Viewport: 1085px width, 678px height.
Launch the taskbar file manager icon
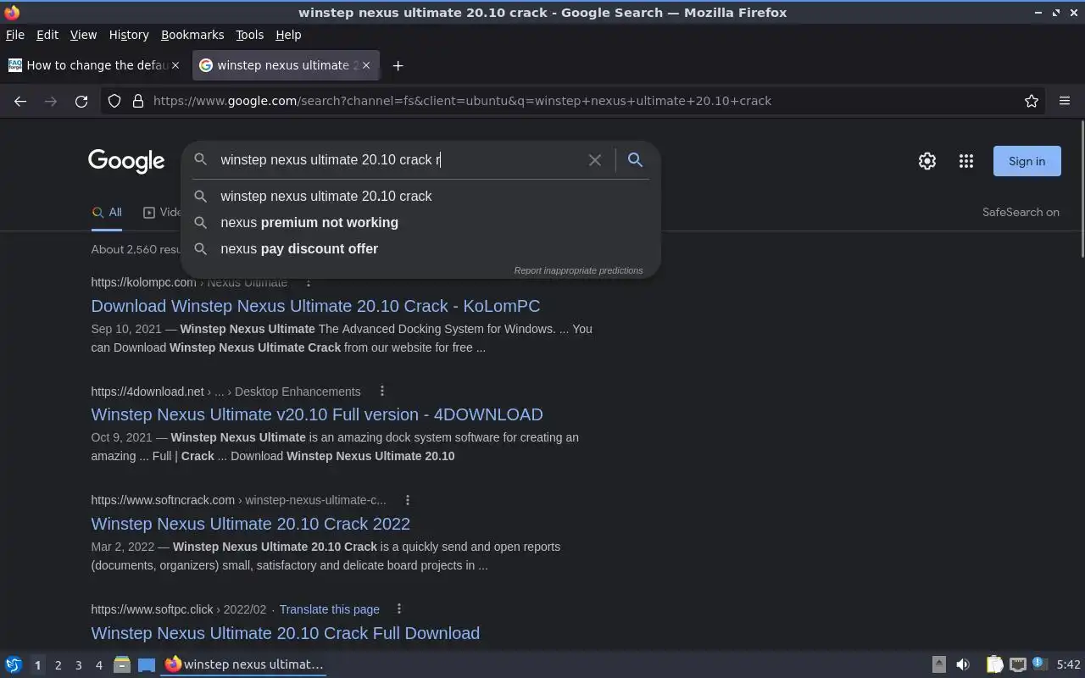122,664
